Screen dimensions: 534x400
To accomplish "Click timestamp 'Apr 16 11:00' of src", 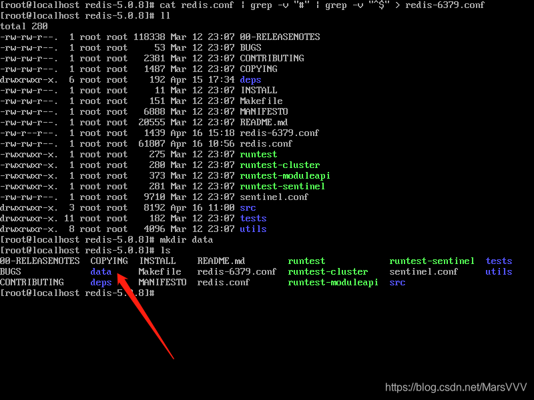I will point(202,207).
